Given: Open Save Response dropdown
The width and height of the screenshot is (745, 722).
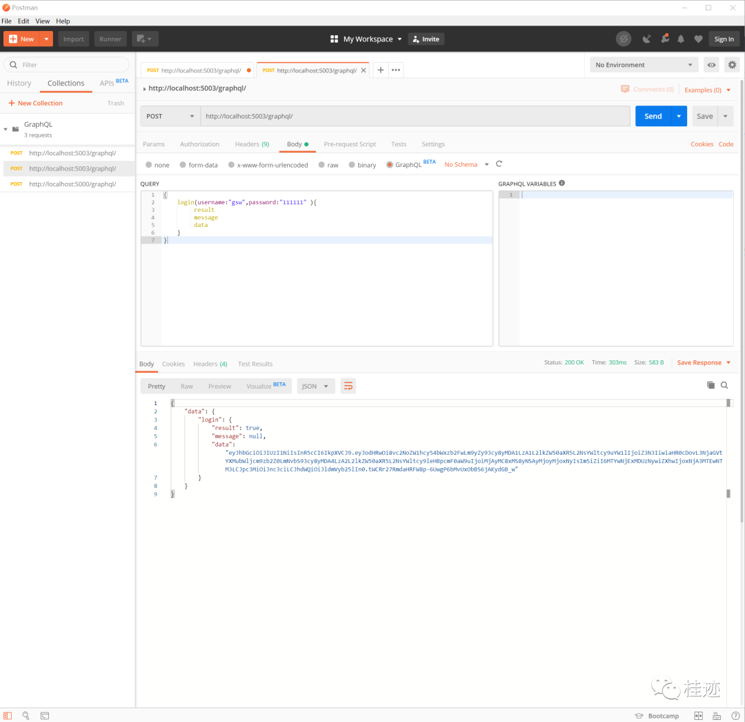Looking at the screenshot, I should click(x=704, y=362).
